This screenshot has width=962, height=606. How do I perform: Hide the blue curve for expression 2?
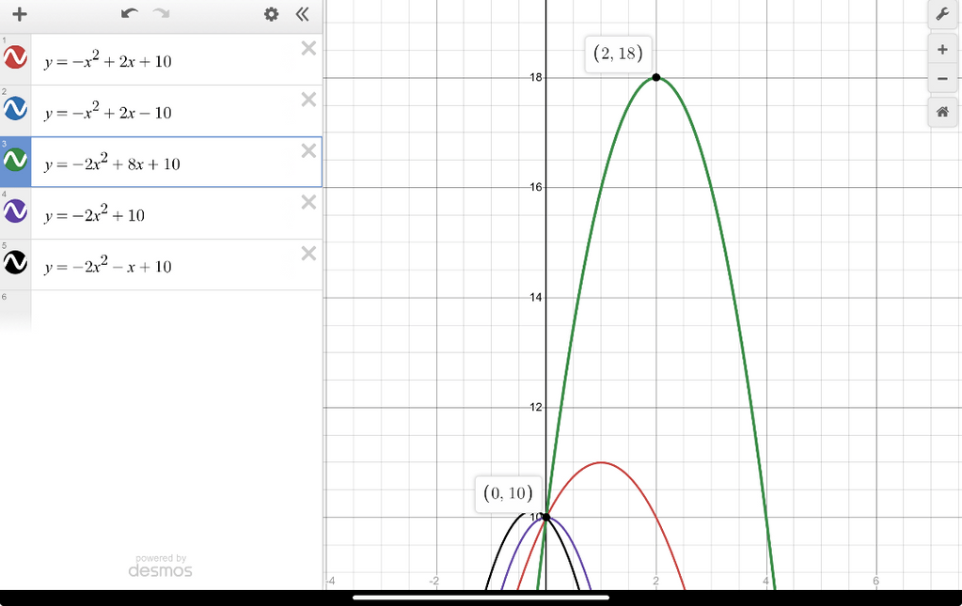pos(15,108)
